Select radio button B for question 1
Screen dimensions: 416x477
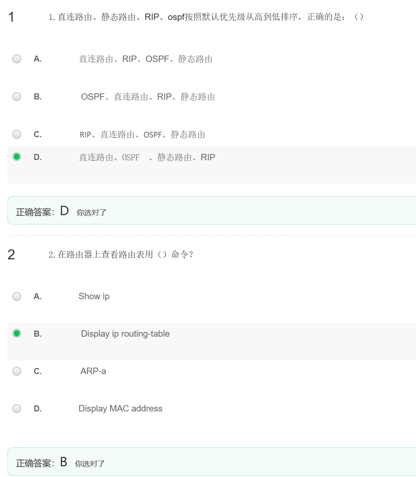(x=17, y=97)
